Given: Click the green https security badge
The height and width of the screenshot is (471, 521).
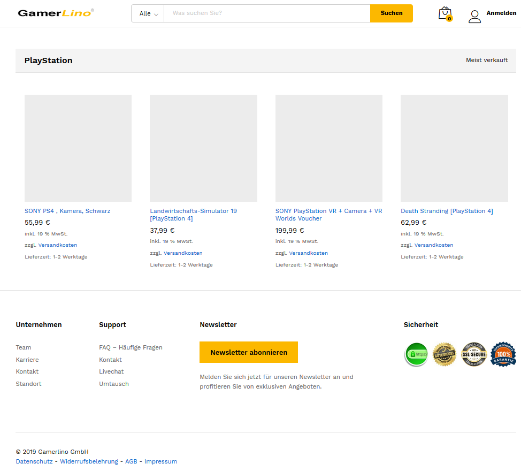Looking at the screenshot, I should pos(416,354).
